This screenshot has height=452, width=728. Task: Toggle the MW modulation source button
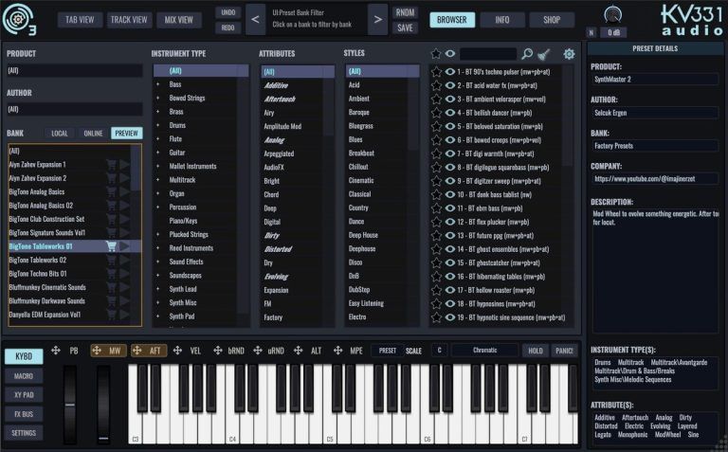[x=108, y=351]
